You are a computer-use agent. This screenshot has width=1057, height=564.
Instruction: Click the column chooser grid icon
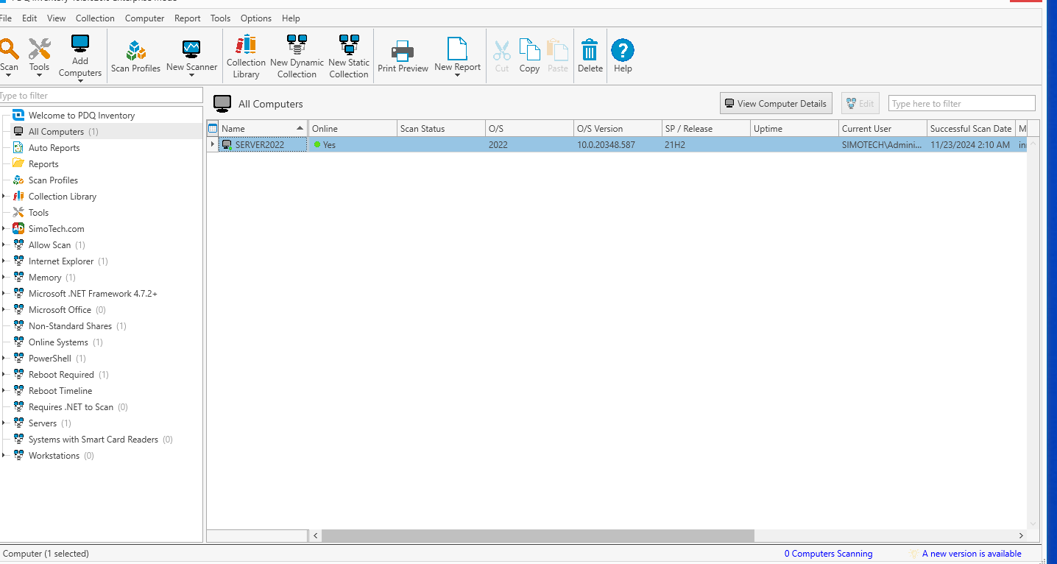click(x=213, y=128)
